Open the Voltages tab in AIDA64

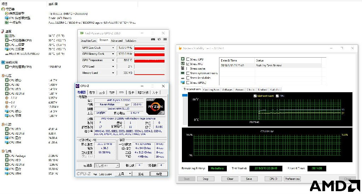coord(227,89)
